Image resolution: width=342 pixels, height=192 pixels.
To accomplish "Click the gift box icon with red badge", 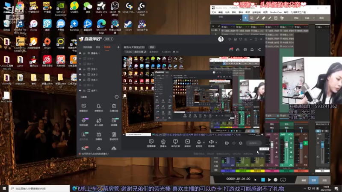I will tap(231, 49).
